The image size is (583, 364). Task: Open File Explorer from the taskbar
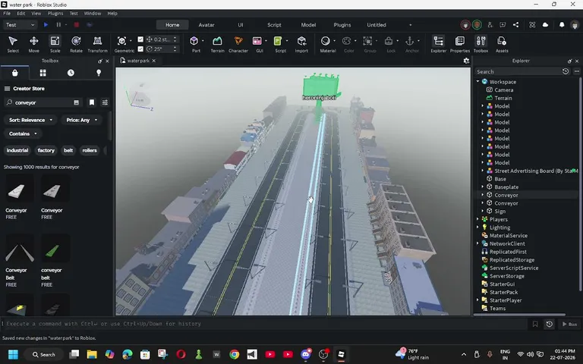pyautogui.click(x=92, y=354)
